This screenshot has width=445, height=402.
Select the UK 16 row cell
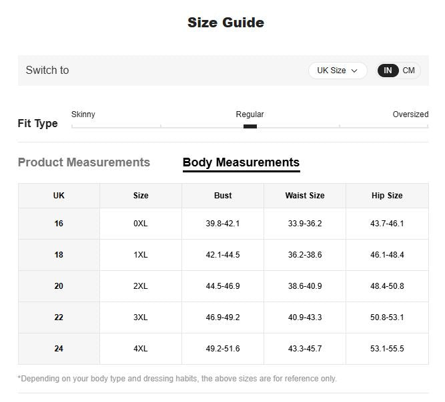pyautogui.click(x=59, y=224)
